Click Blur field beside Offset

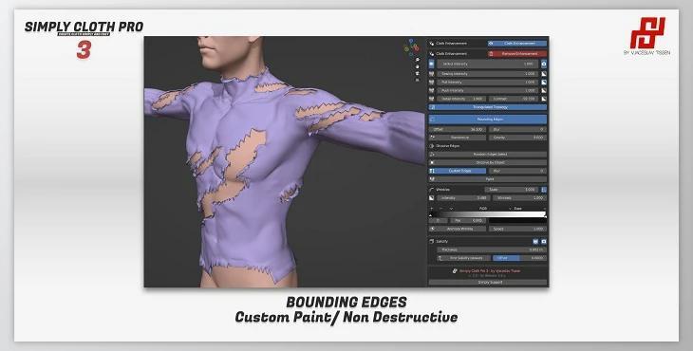517,129
